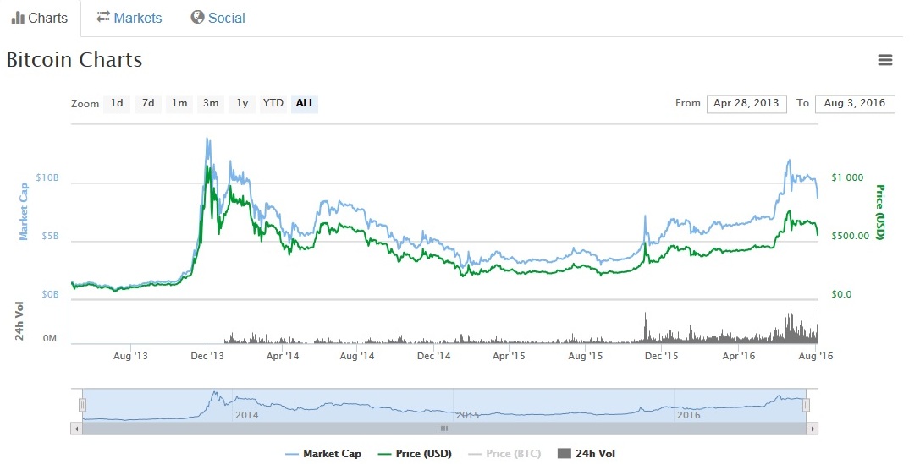Click the From date field Apr 28, 2013
Screen dimensions: 920x464
(746, 104)
